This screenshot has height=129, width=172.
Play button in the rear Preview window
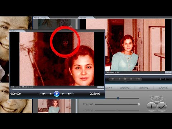[x=125, y=79]
